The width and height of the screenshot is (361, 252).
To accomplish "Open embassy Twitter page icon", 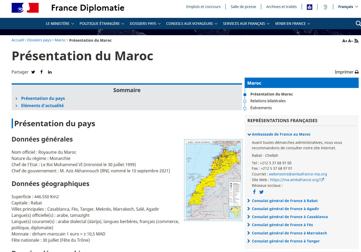I will 261,192.
